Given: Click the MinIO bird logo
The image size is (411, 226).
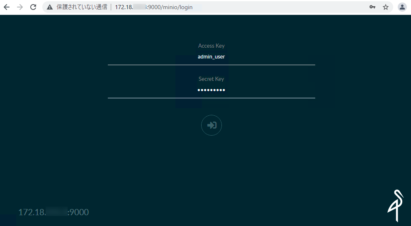Looking at the screenshot, I should tap(396, 206).
